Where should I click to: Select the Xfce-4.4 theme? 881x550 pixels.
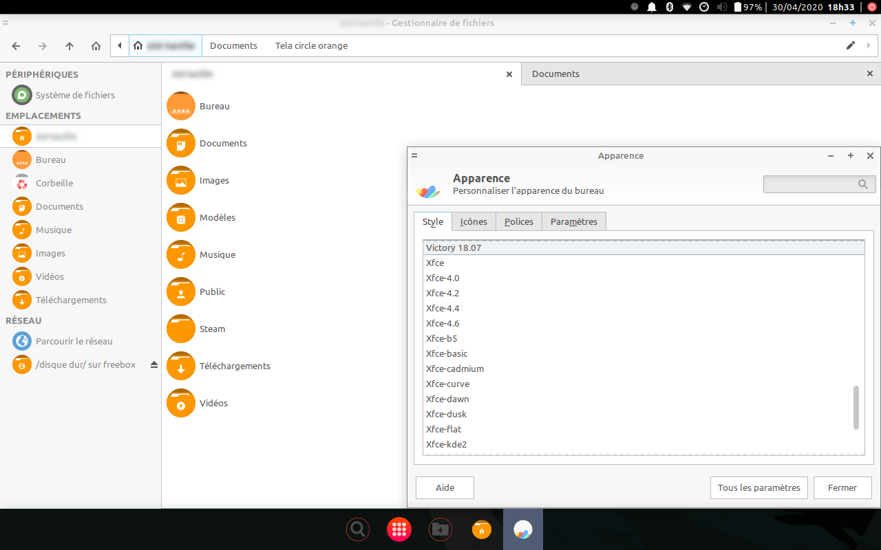point(644,308)
